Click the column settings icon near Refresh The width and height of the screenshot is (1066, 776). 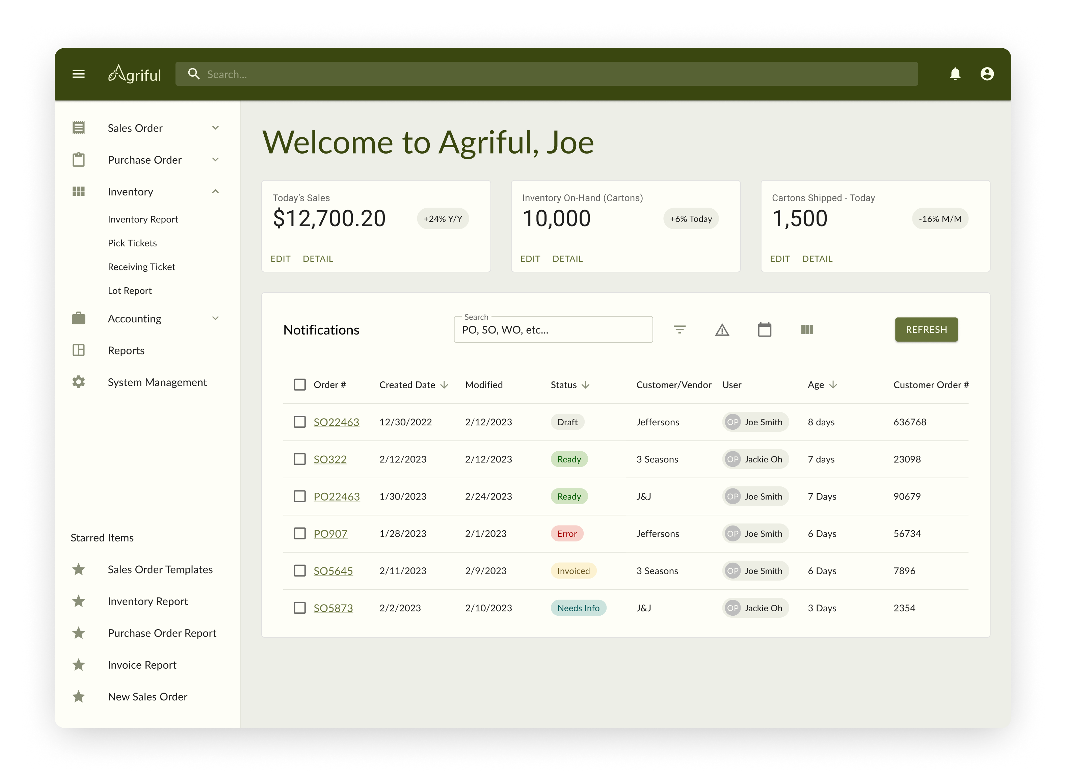click(807, 329)
